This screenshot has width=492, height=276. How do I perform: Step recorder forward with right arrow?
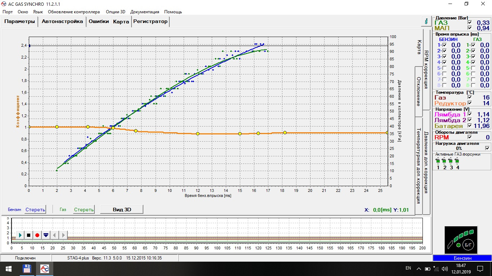click(x=63, y=235)
